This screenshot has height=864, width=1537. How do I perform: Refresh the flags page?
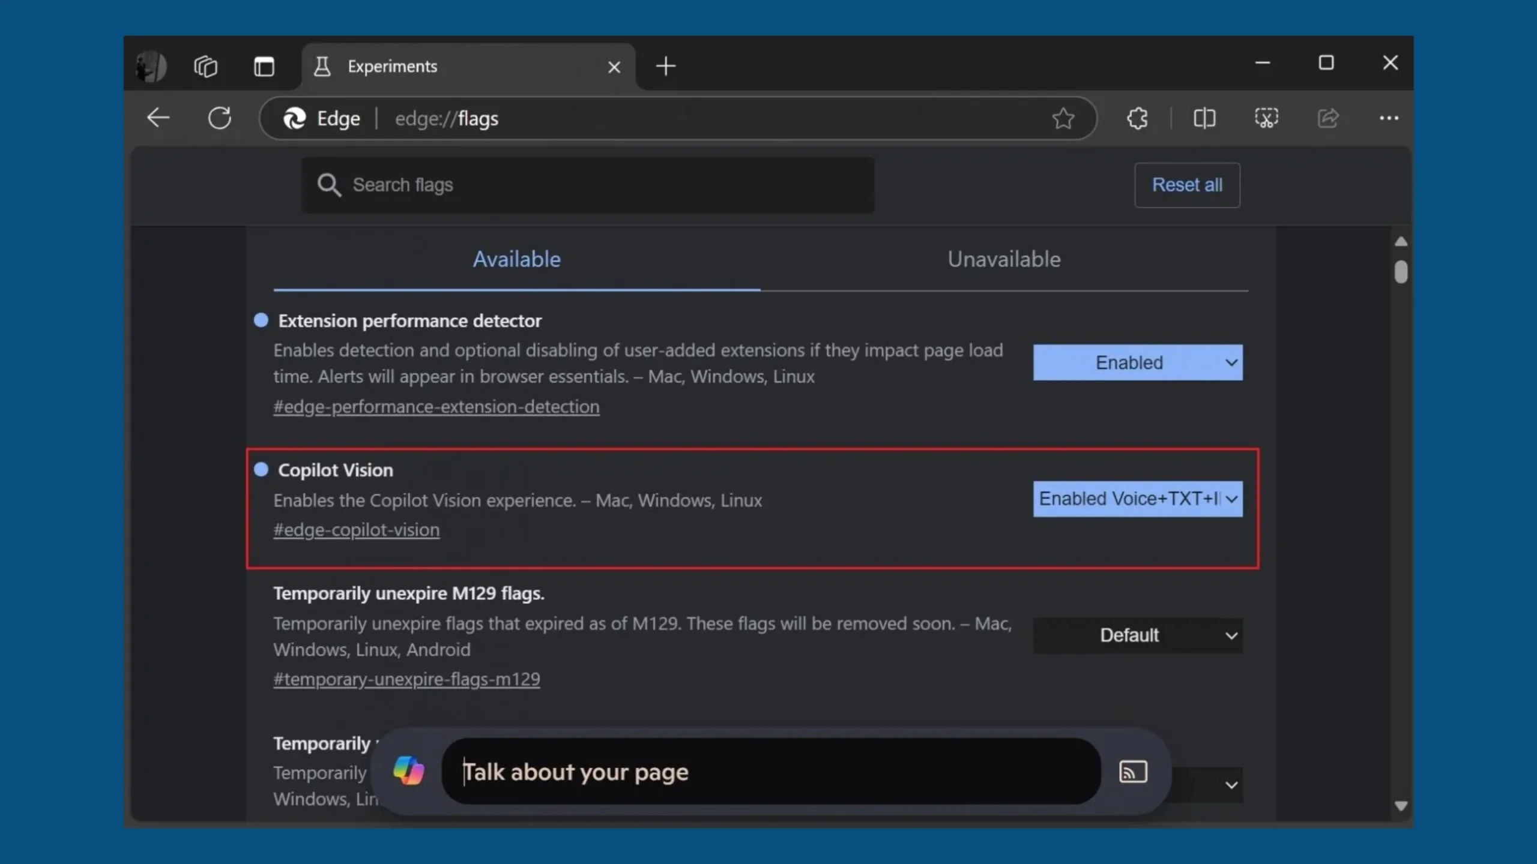pyautogui.click(x=220, y=118)
